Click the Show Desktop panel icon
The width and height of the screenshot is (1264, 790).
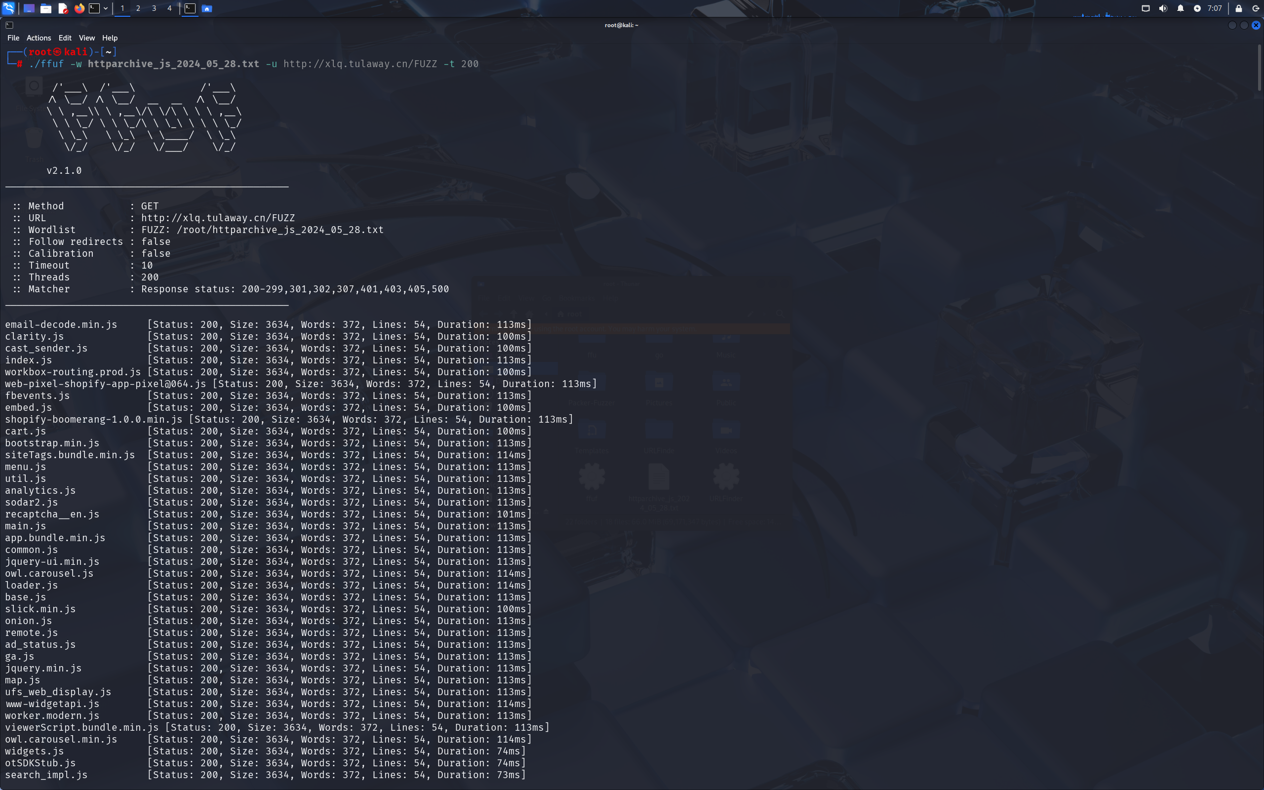(x=29, y=8)
